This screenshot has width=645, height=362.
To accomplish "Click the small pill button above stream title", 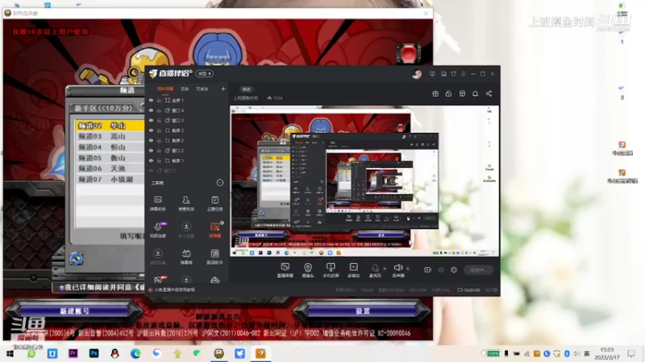I will pos(247,89).
